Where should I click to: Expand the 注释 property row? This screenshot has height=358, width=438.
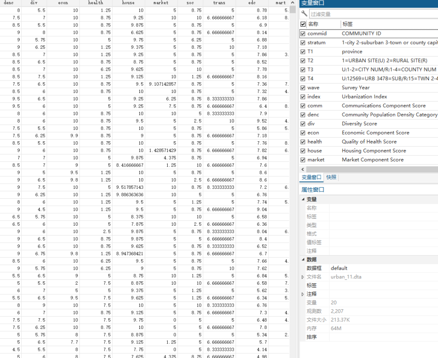(303, 294)
